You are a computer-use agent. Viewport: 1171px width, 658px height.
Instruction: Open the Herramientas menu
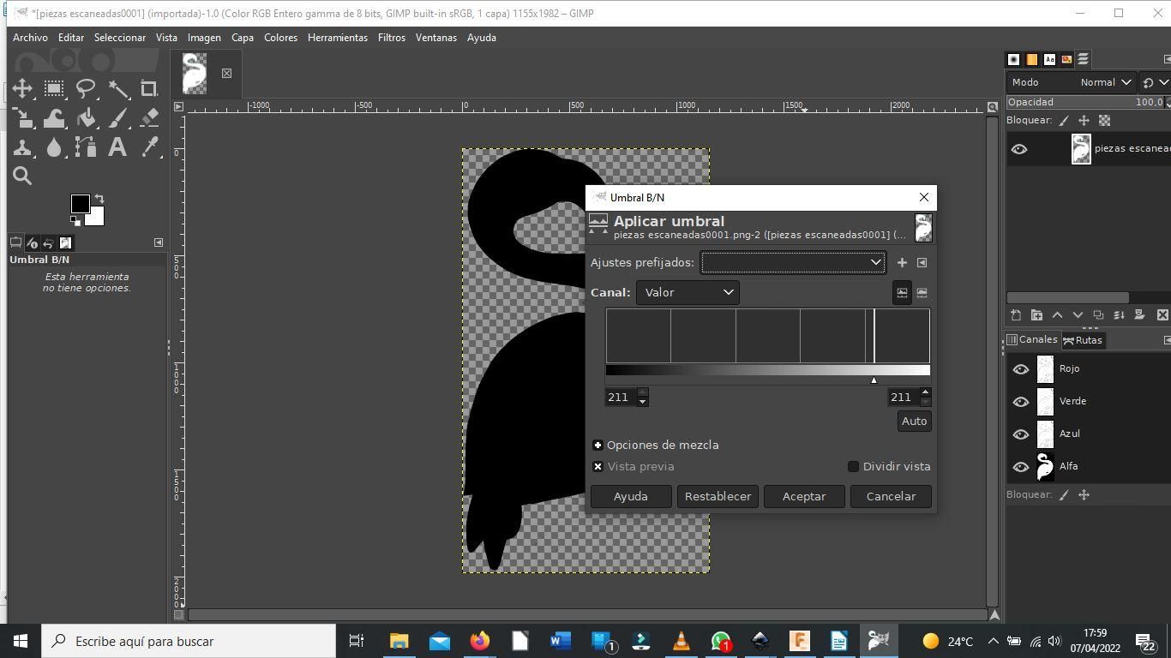(x=338, y=38)
